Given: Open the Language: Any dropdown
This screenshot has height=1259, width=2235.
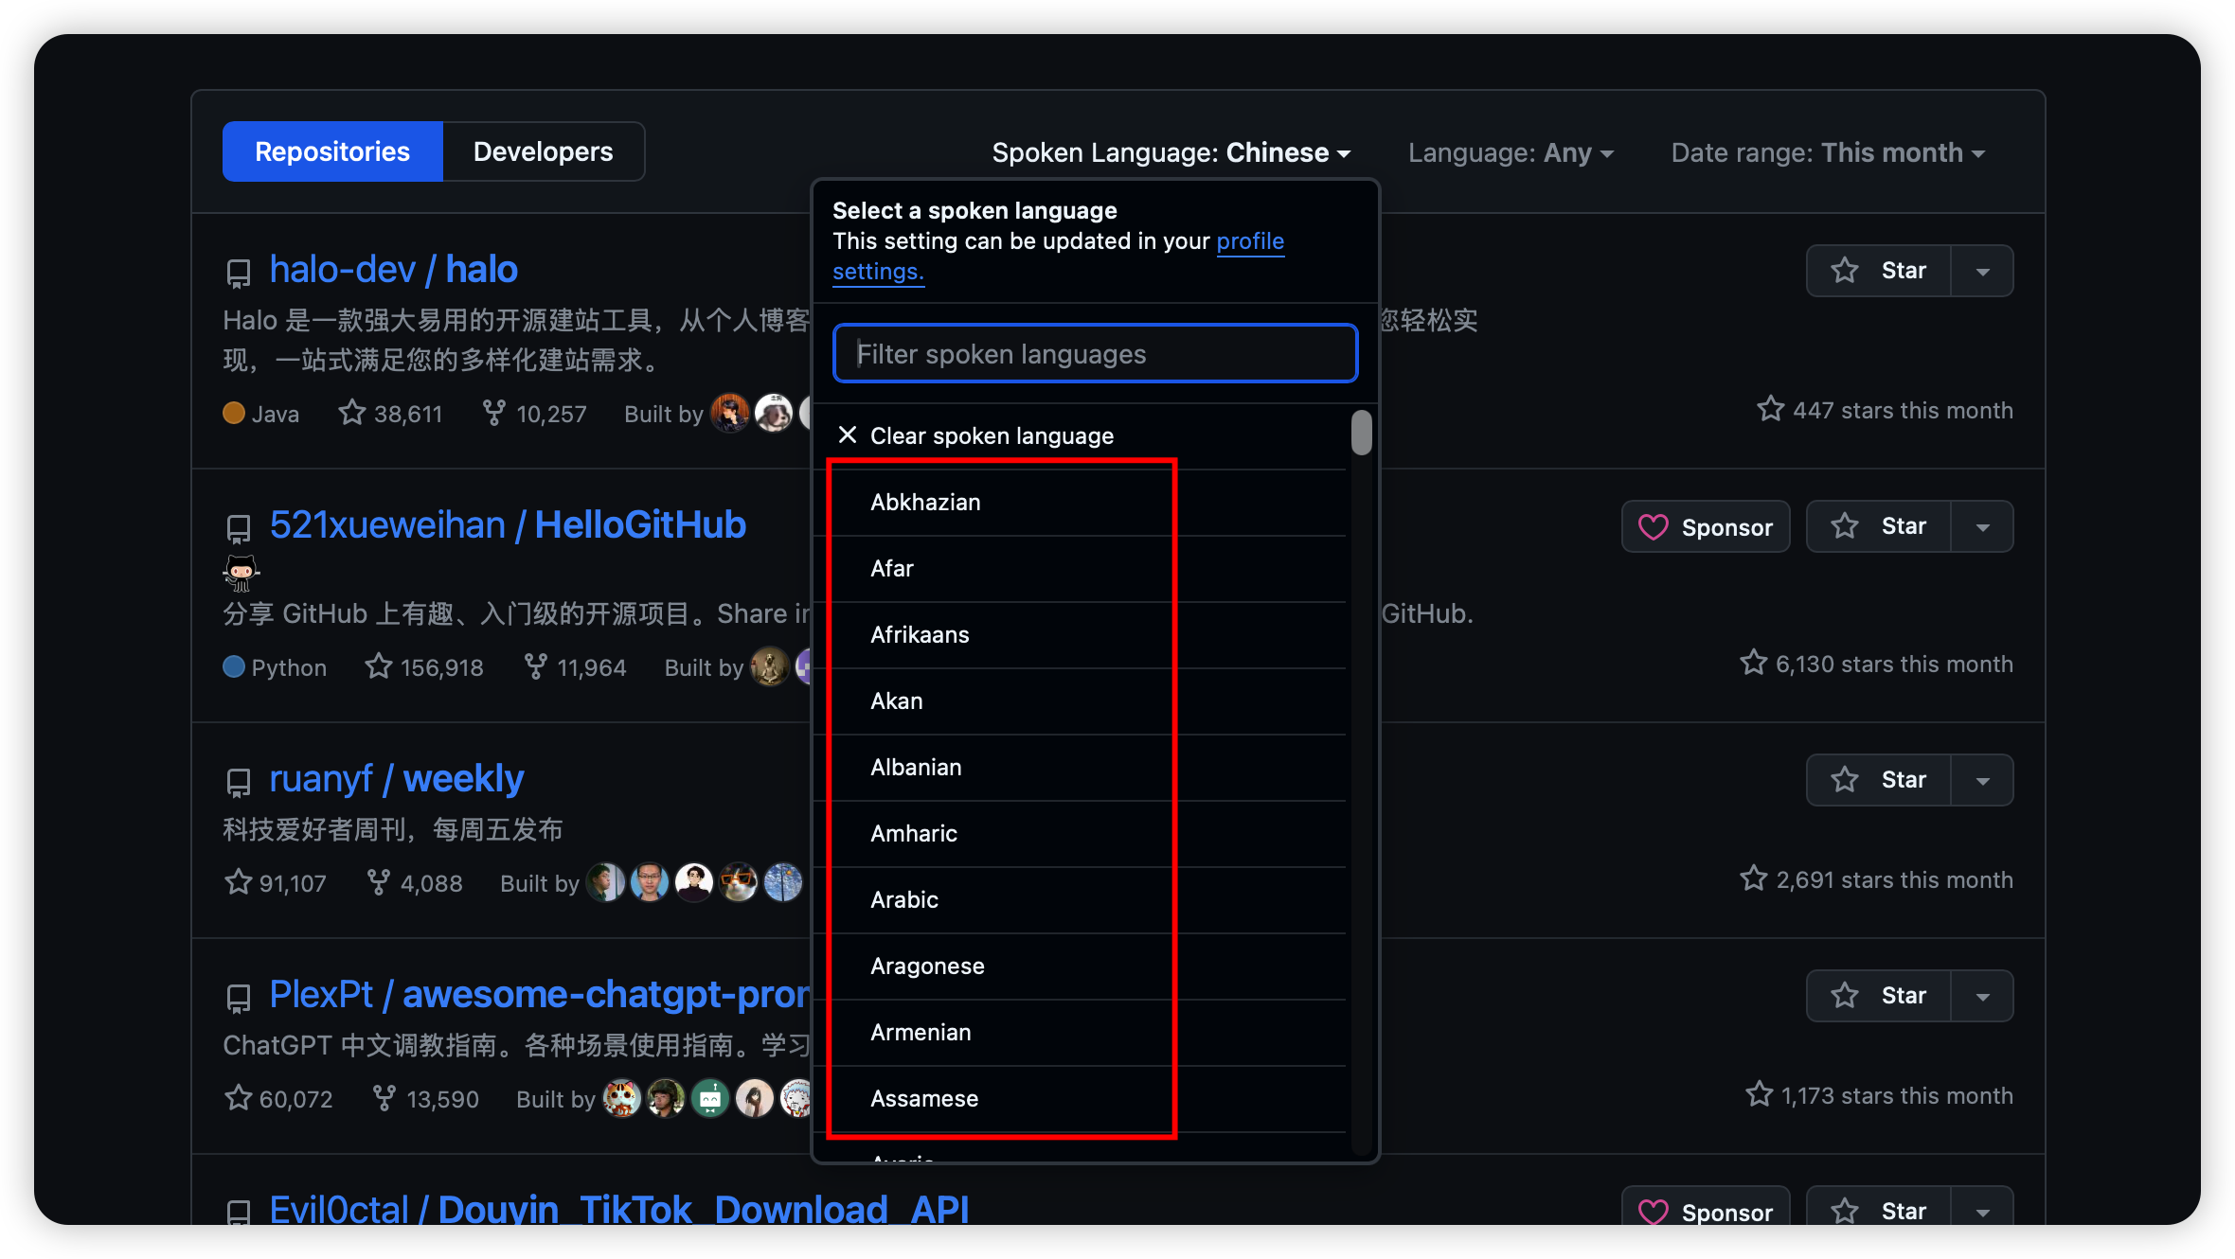Looking at the screenshot, I should click(x=1511, y=152).
